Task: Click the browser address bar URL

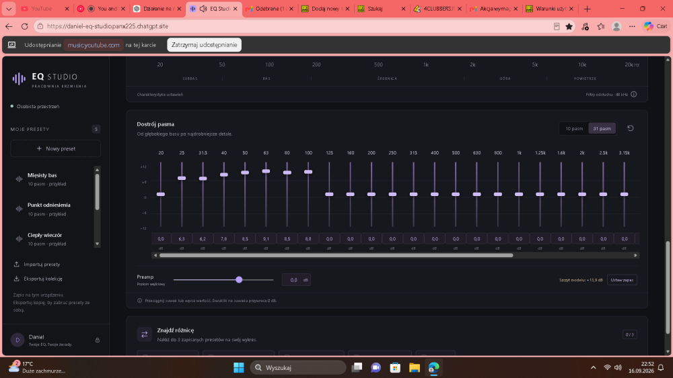Action: tap(107, 26)
